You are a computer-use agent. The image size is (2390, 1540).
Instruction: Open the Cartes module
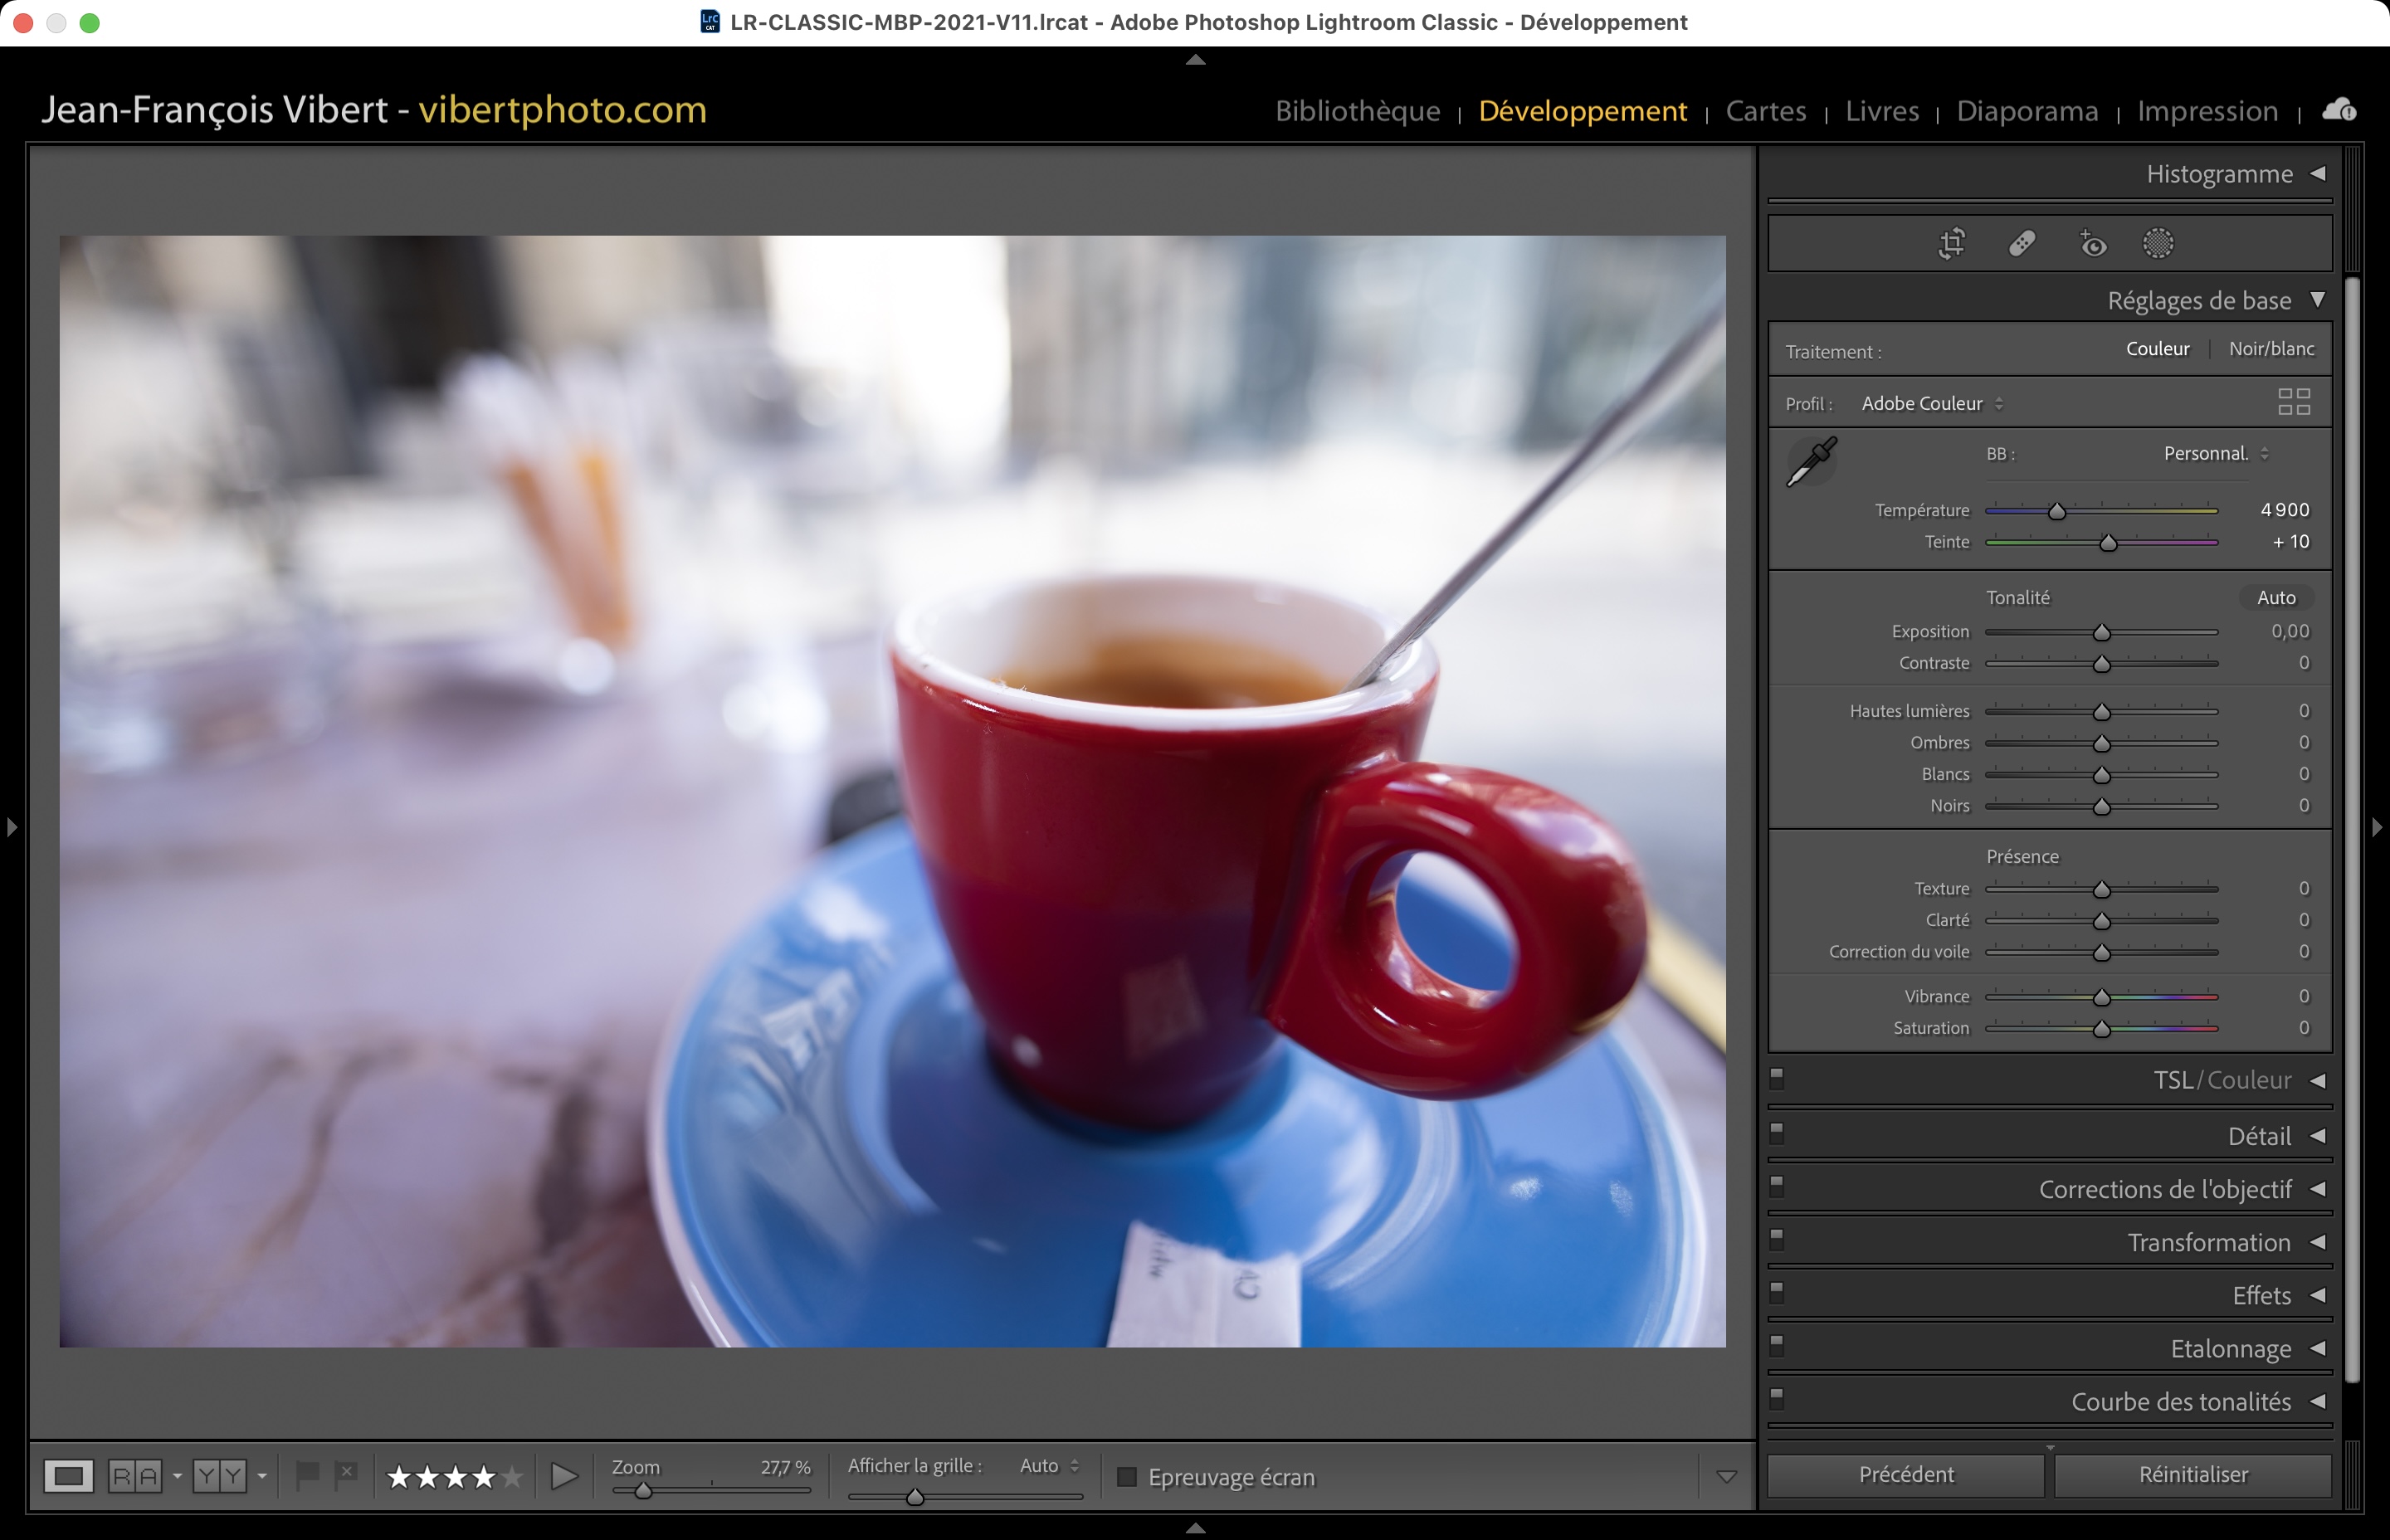(x=1765, y=110)
